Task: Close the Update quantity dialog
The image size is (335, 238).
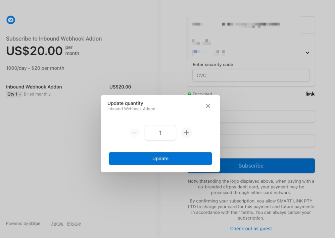Action: click(208, 106)
